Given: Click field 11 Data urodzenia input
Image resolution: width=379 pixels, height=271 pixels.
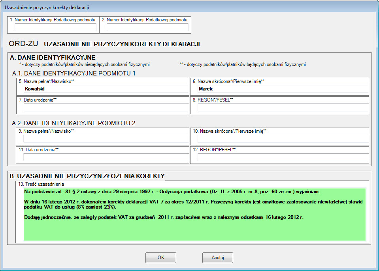Looking at the screenshot, I should (106, 158).
